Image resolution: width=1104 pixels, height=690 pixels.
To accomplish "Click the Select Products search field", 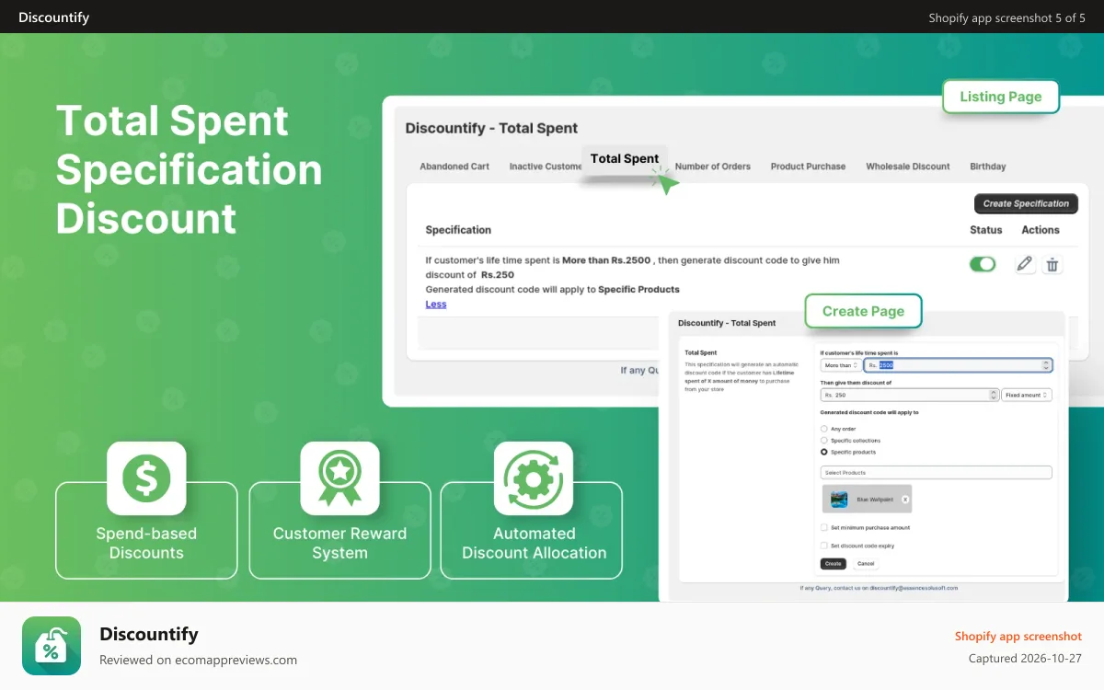I will click(x=936, y=473).
